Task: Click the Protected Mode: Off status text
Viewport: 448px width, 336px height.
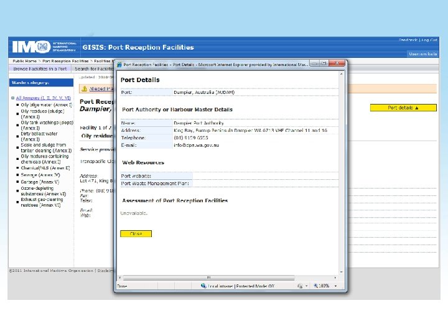Action: coord(255,286)
